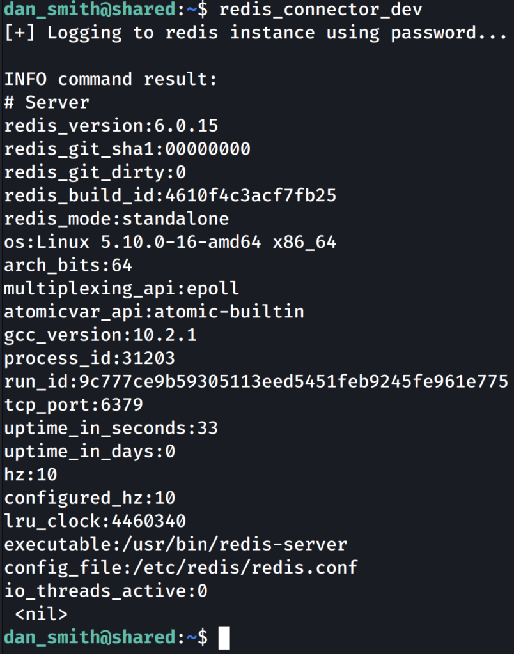
Task: Click the redis_mode:standalone line
Action: tap(116, 219)
